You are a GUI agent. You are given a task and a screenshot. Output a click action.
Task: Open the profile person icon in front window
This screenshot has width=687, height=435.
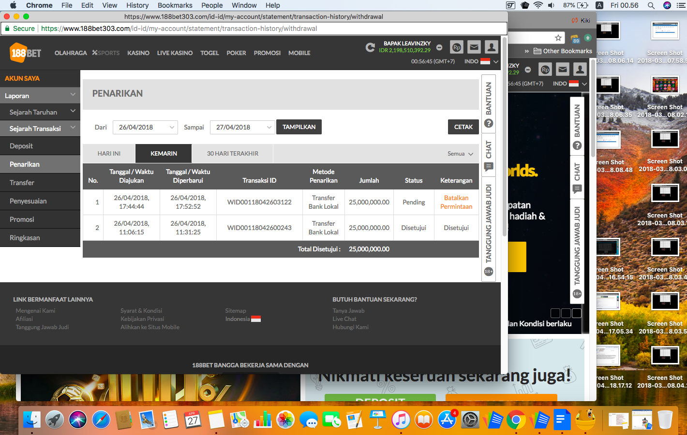[x=492, y=47]
